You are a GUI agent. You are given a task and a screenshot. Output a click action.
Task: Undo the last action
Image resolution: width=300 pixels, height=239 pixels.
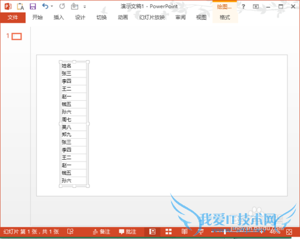coord(45,7)
